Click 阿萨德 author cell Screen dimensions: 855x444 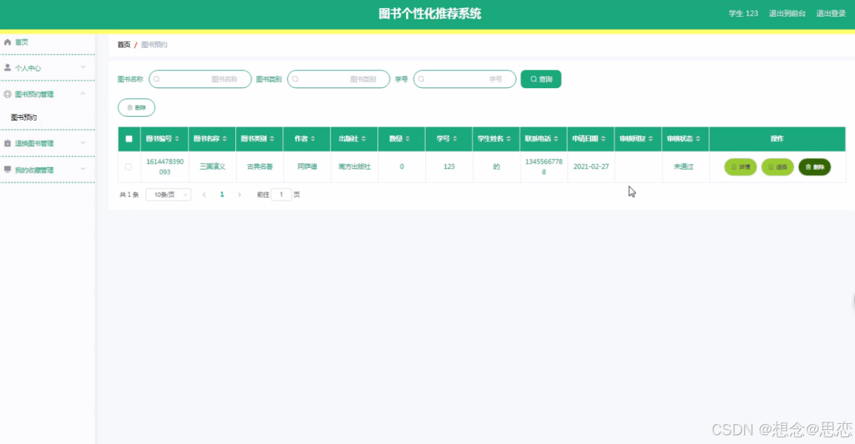point(307,166)
